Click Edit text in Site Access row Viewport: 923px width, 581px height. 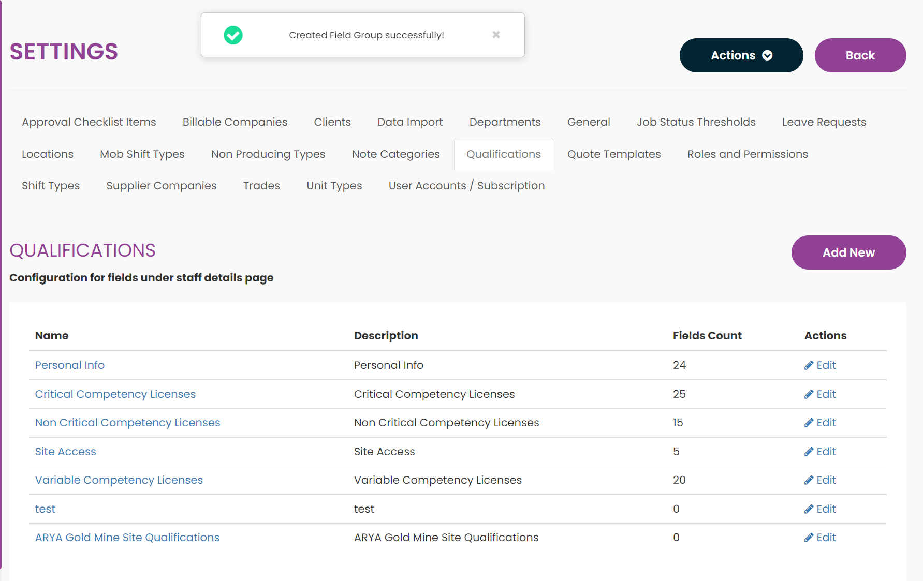tap(826, 452)
